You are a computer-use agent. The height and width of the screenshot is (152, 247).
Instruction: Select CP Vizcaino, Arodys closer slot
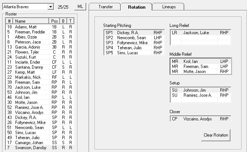200,119
